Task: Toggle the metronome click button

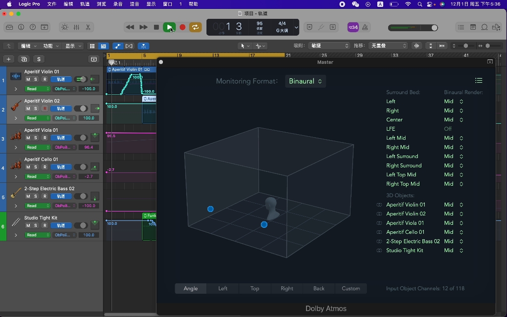Action: (365, 27)
